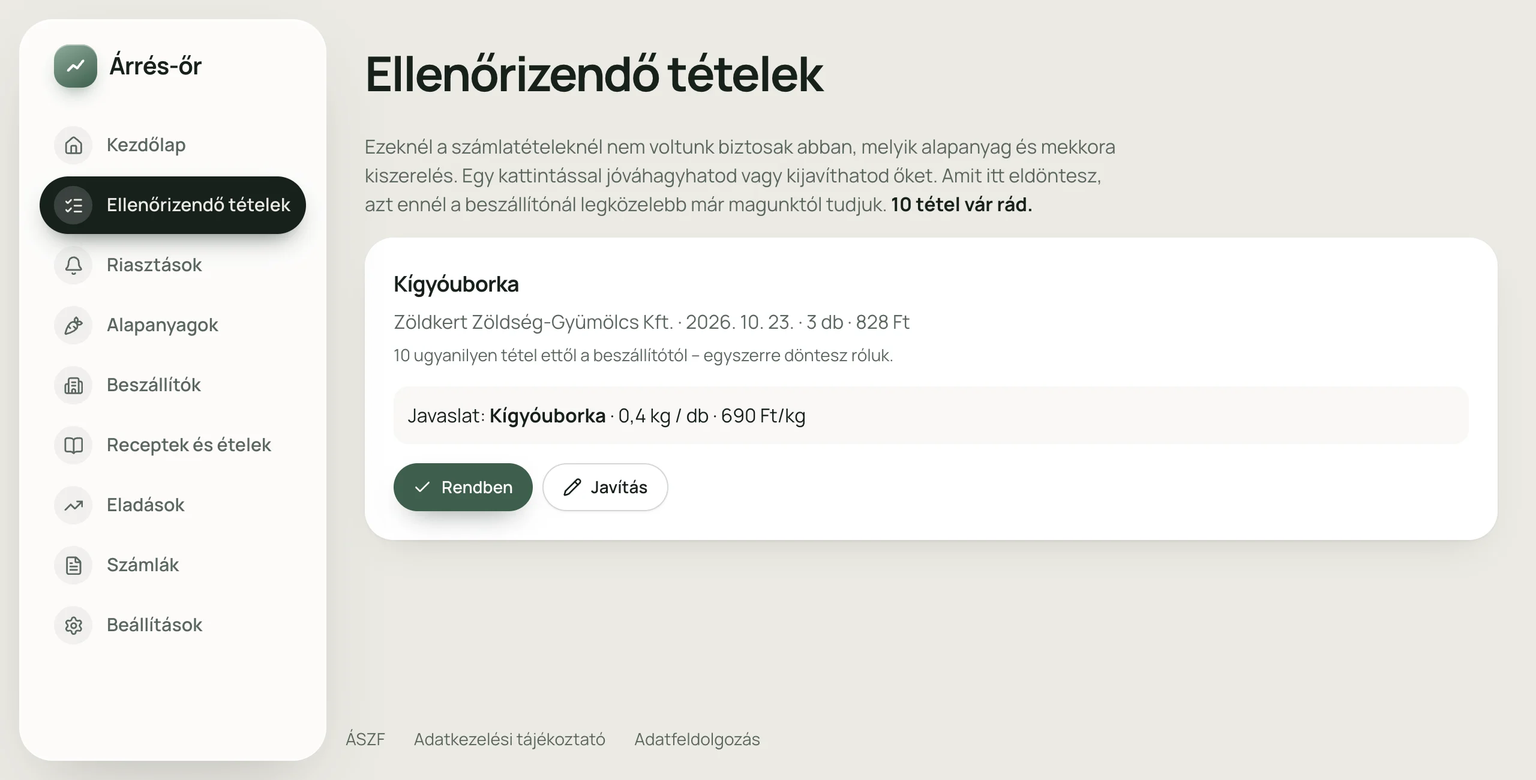1536x780 pixels.
Task: Select the active Ellenőrizendő tételek item
Action: (173, 205)
